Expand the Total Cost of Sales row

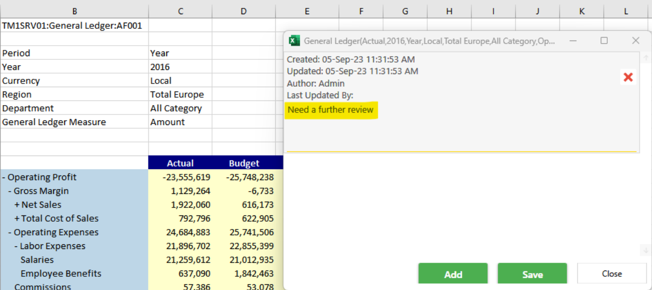(x=17, y=219)
